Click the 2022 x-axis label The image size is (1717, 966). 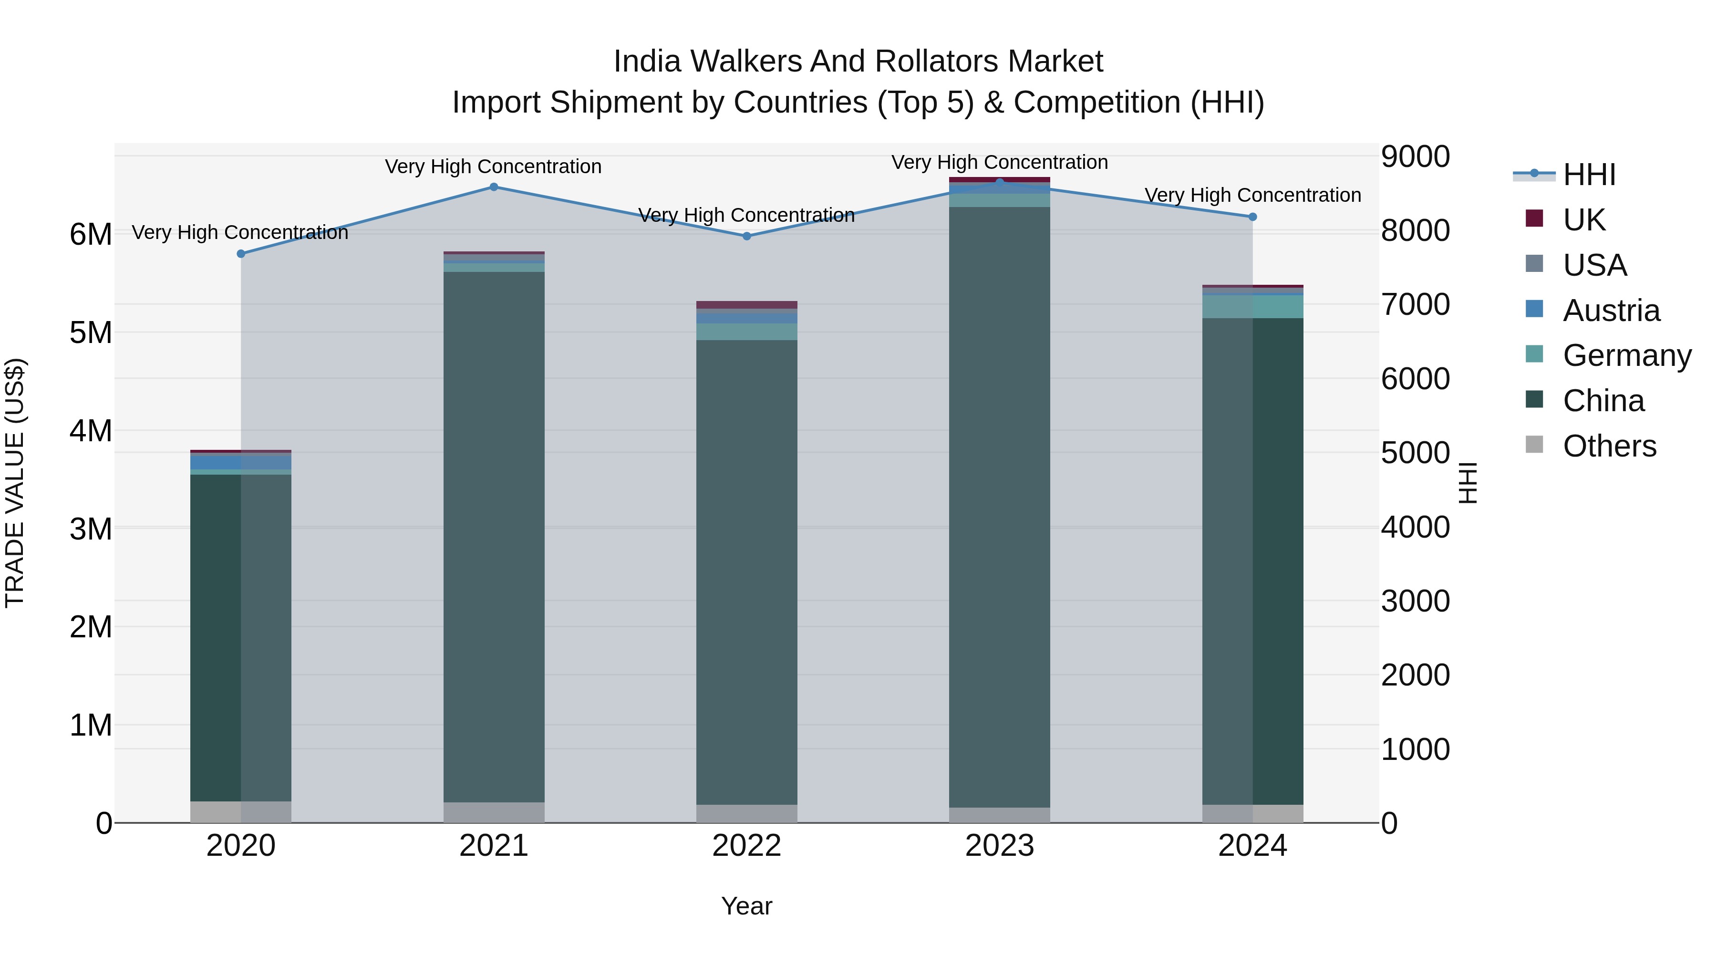tap(746, 846)
